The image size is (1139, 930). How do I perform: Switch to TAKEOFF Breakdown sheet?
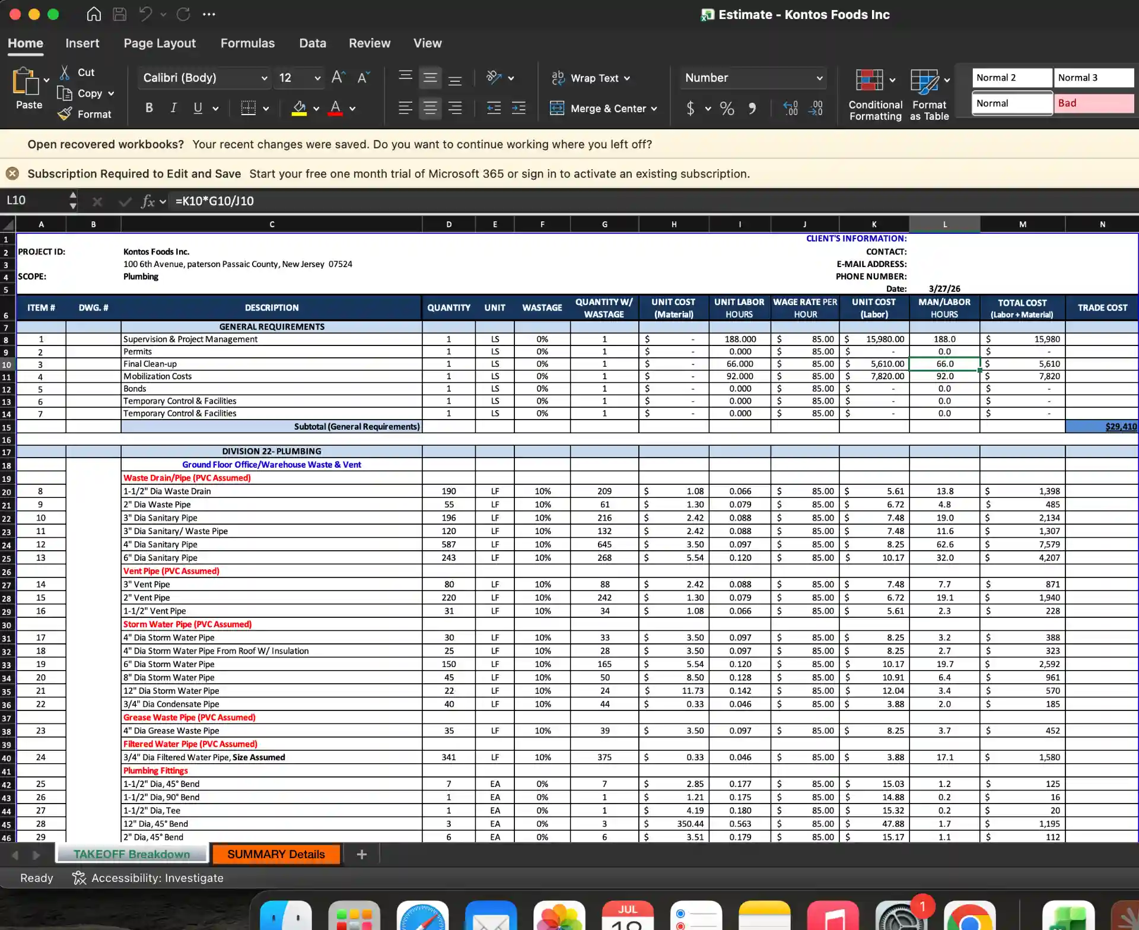(132, 854)
